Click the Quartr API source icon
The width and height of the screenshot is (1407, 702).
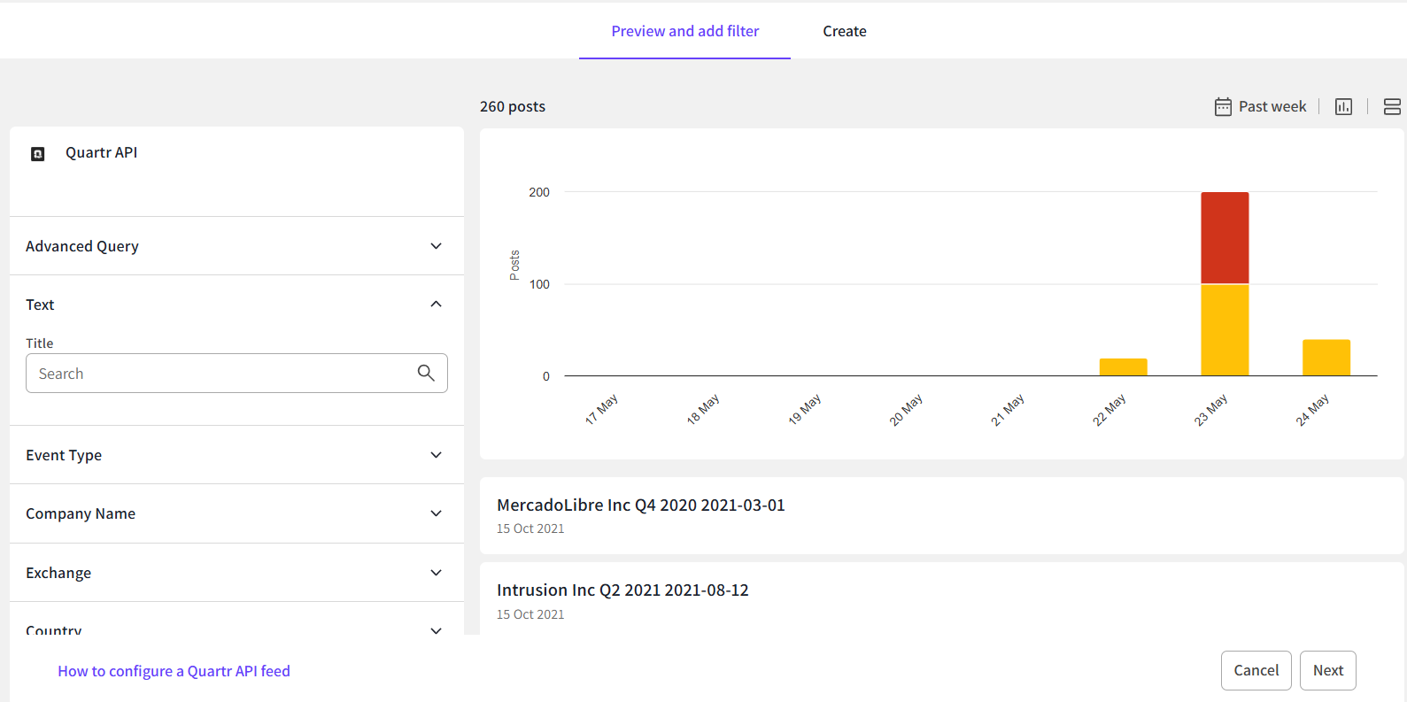[38, 154]
